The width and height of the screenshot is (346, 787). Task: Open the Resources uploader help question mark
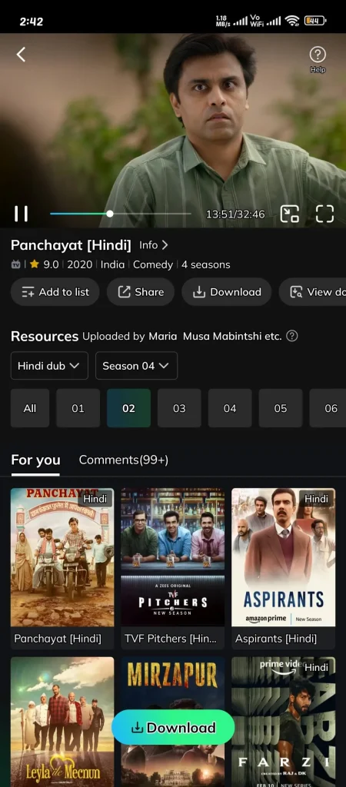(x=291, y=336)
